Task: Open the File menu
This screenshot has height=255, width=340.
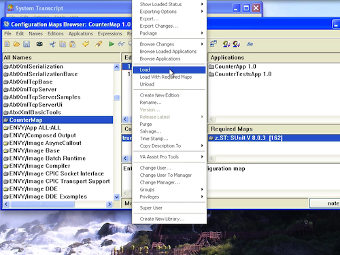Action: [7, 33]
